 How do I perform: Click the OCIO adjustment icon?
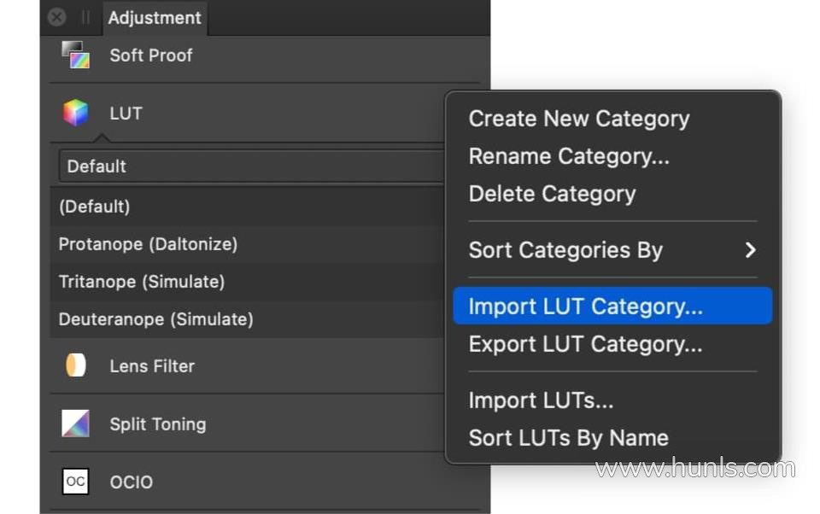(x=75, y=482)
